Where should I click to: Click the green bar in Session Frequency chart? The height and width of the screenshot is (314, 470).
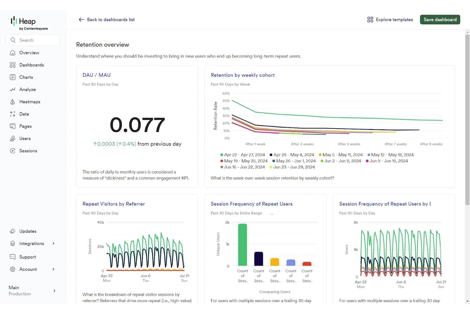[242, 245]
